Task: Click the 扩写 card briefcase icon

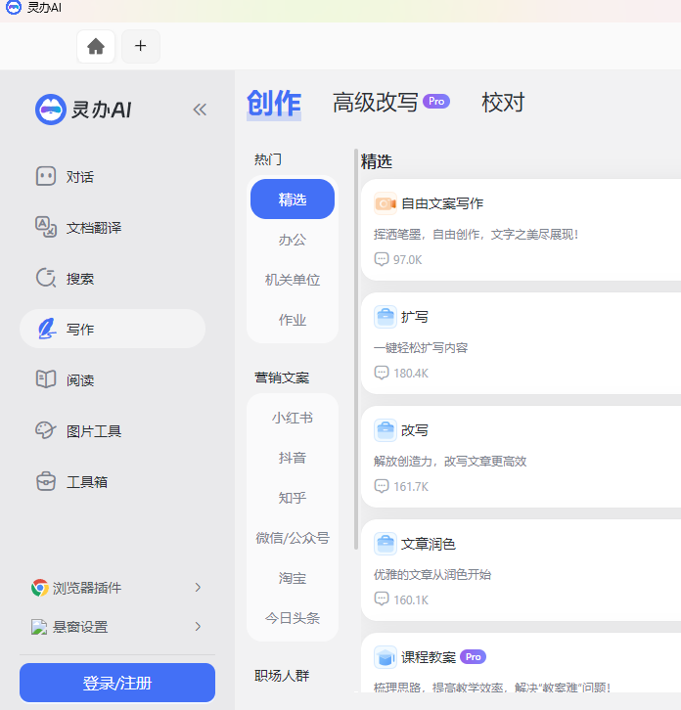Action: 386,317
